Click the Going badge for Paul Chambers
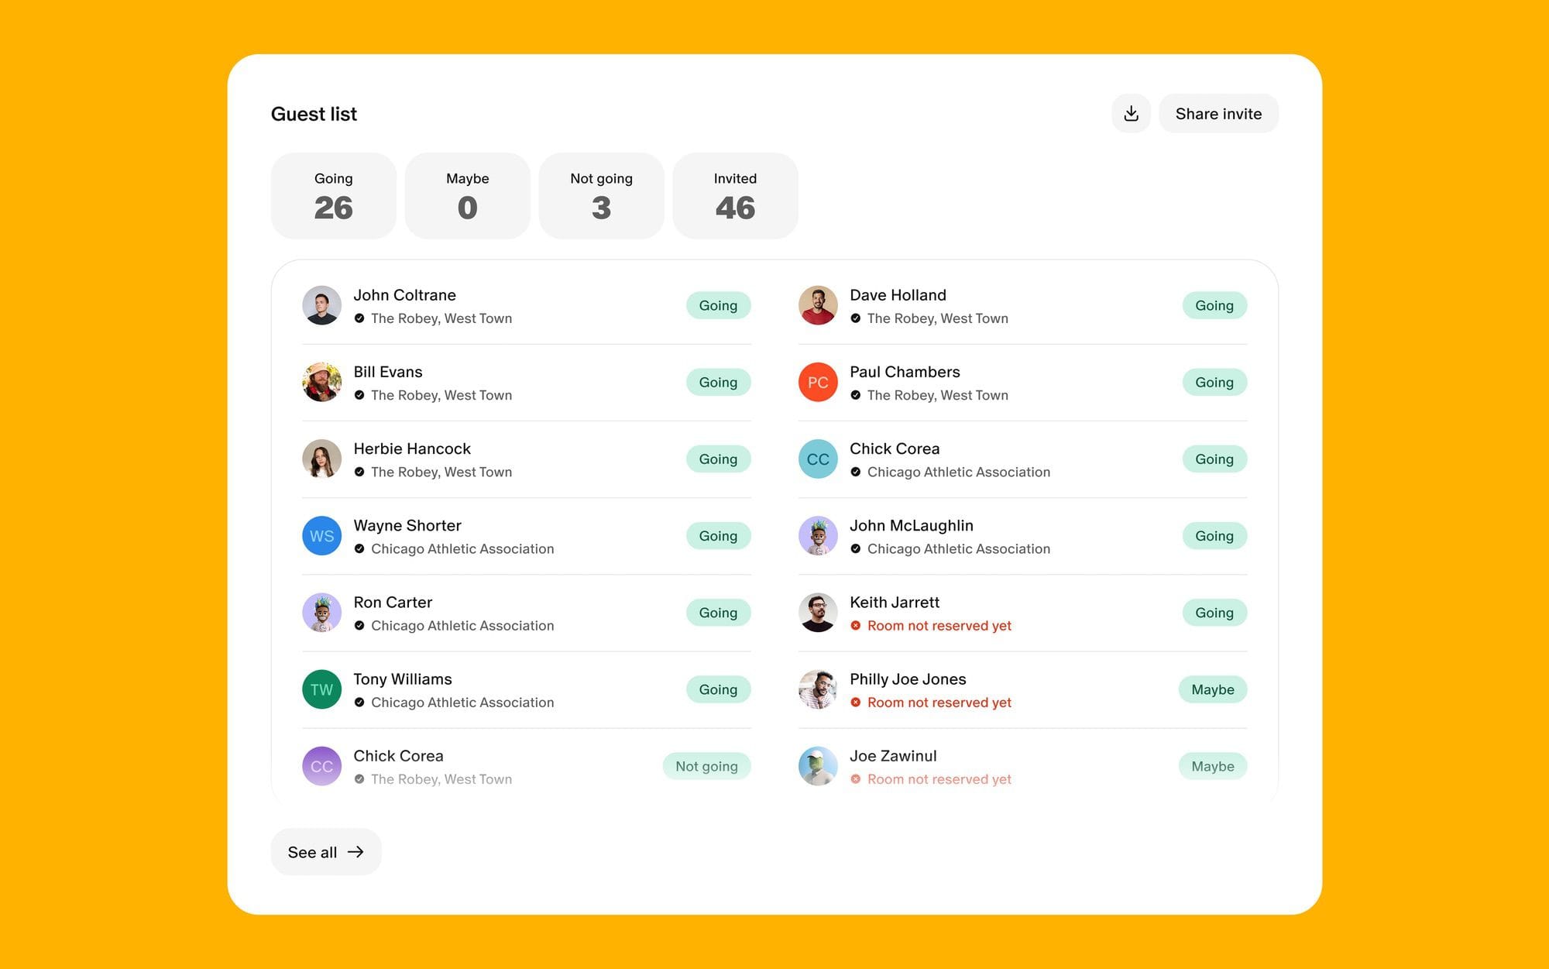The image size is (1549, 969). click(x=1214, y=382)
